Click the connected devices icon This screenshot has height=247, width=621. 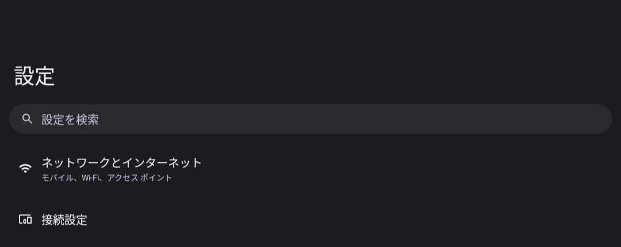tap(25, 219)
